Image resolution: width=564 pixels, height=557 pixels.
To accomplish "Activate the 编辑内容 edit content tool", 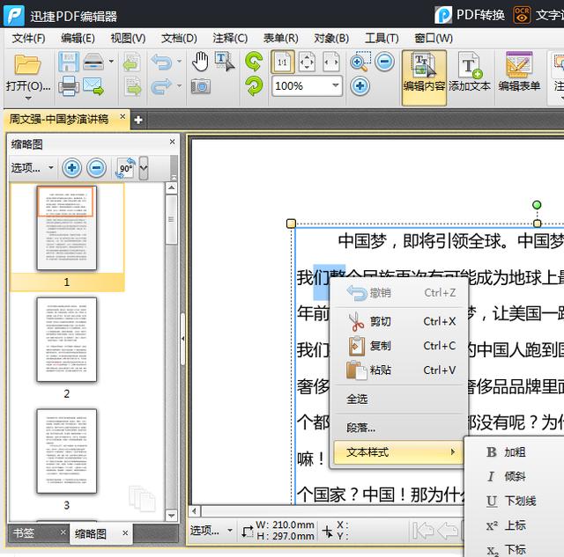I will click(x=424, y=77).
